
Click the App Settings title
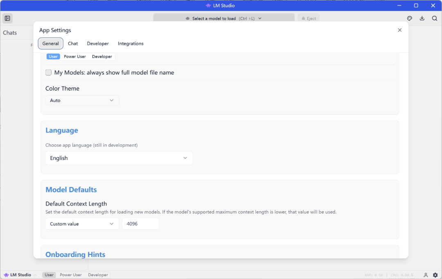coord(55,30)
